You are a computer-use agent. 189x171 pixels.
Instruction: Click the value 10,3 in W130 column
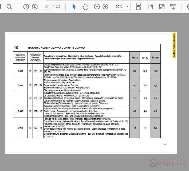coord(145,71)
